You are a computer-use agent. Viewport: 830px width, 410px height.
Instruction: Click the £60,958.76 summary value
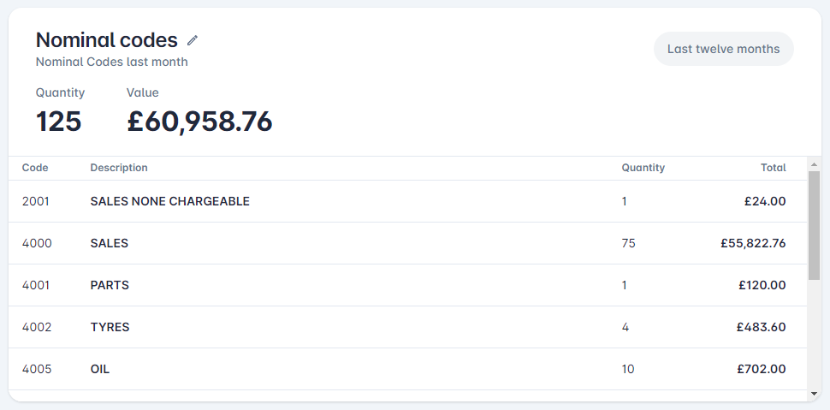point(199,122)
